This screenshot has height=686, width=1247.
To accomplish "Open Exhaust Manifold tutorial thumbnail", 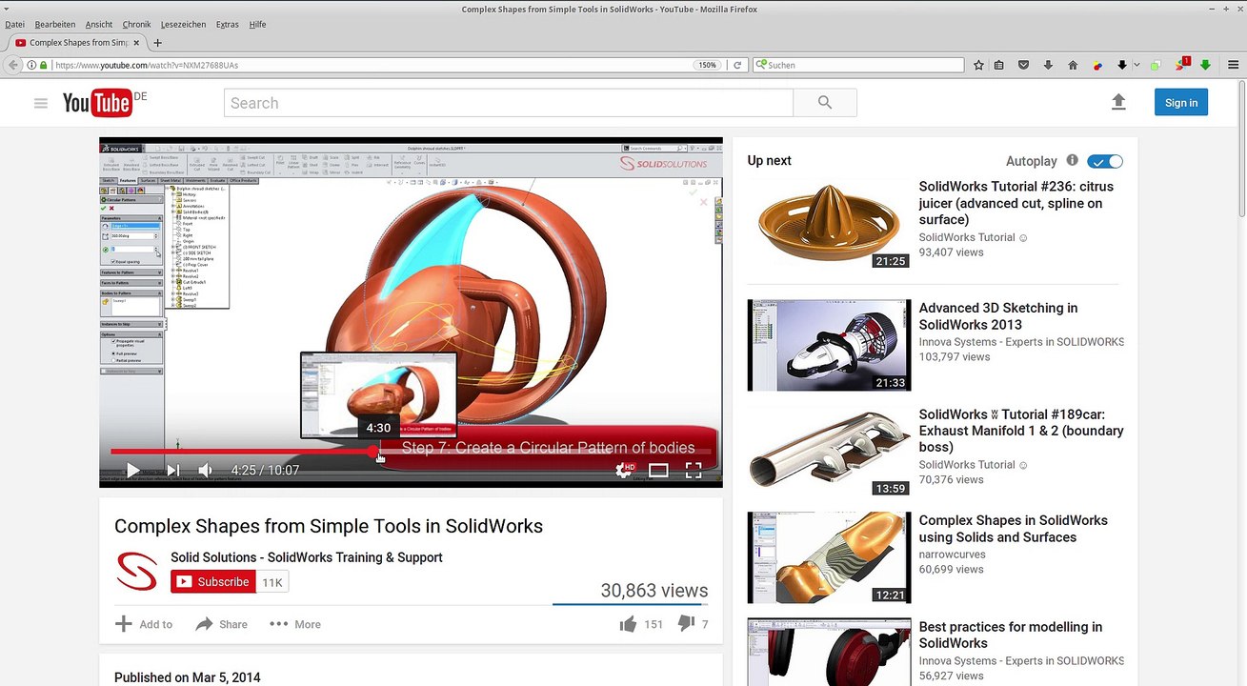I will point(829,452).
